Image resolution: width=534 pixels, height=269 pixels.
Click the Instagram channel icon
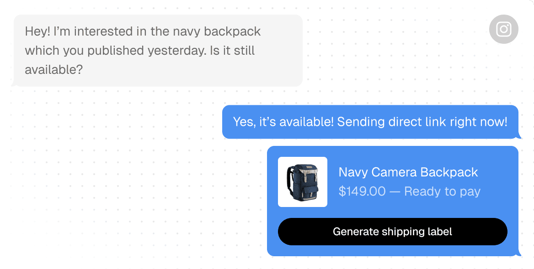pos(503,29)
